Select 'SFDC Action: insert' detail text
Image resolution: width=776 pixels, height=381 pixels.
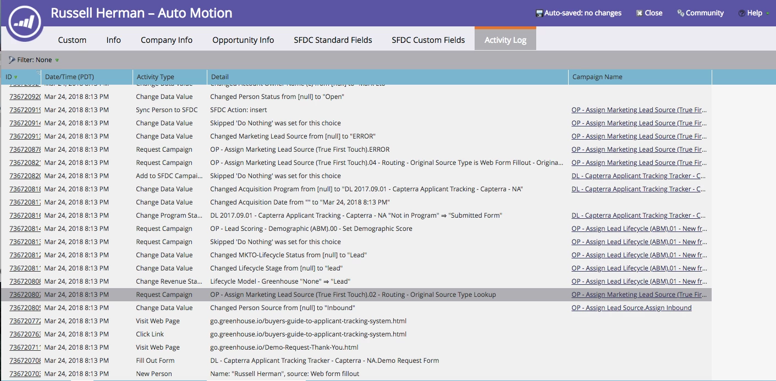point(238,110)
